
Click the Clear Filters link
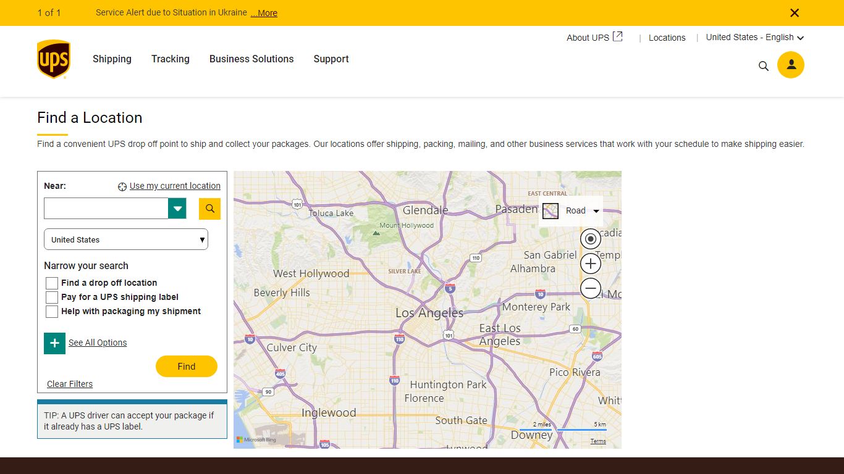[x=70, y=384]
